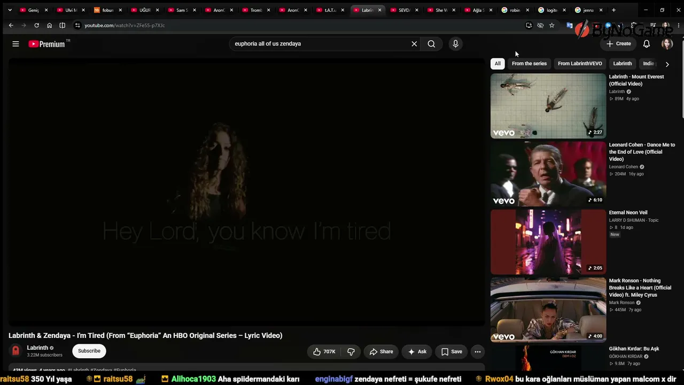Viewport: 684px width, 385px height.
Task: Open the tab search dropdown
Action: coord(10,10)
